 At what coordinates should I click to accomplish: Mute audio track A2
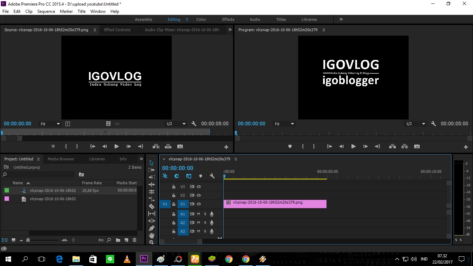click(198, 222)
